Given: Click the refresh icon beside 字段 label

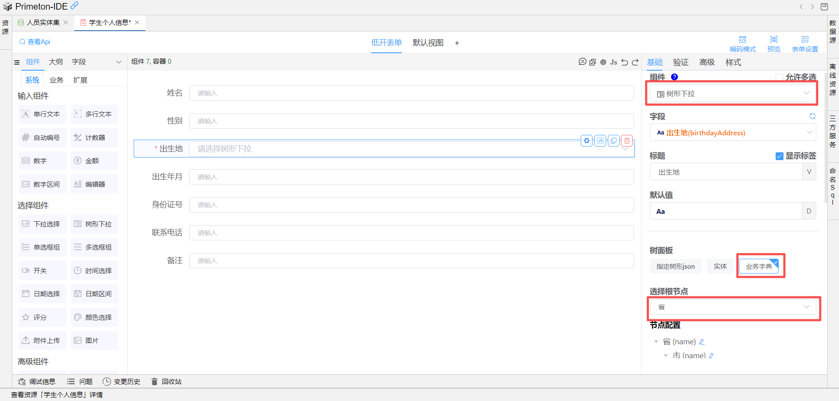Looking at the screenshot, I should 812,116.
